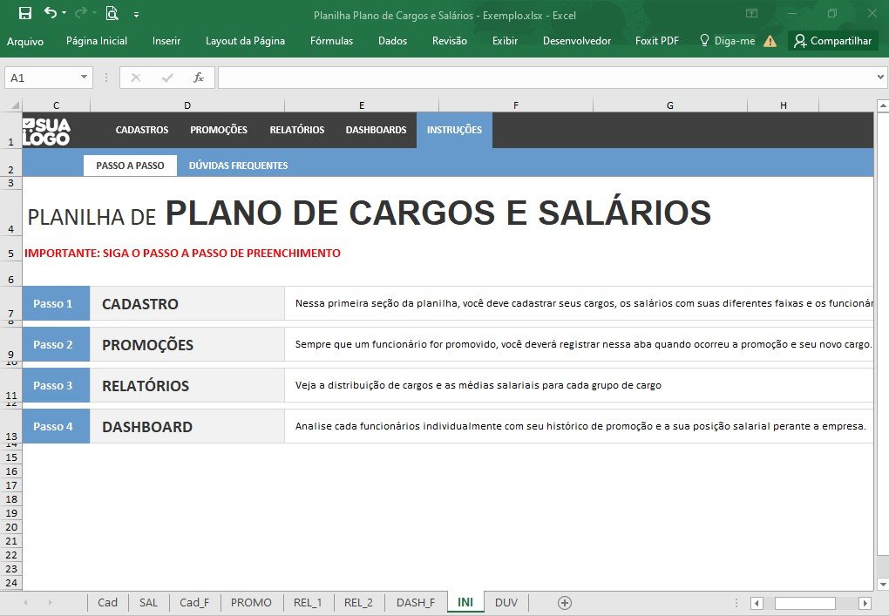The image size is (889, 616).
Task: Click the Passo 1 blue cell
Action: pyautogui.click(x=56, y=304)
